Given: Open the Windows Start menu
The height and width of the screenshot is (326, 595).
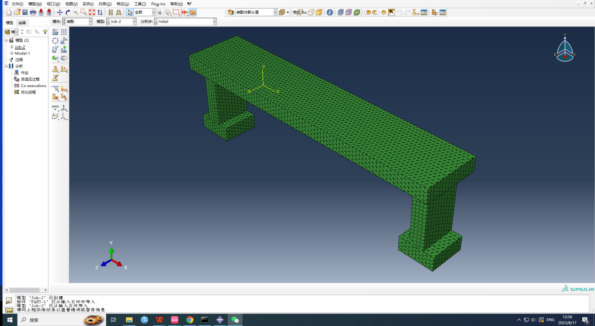Looking at the screenshot, I should [9, 320].
